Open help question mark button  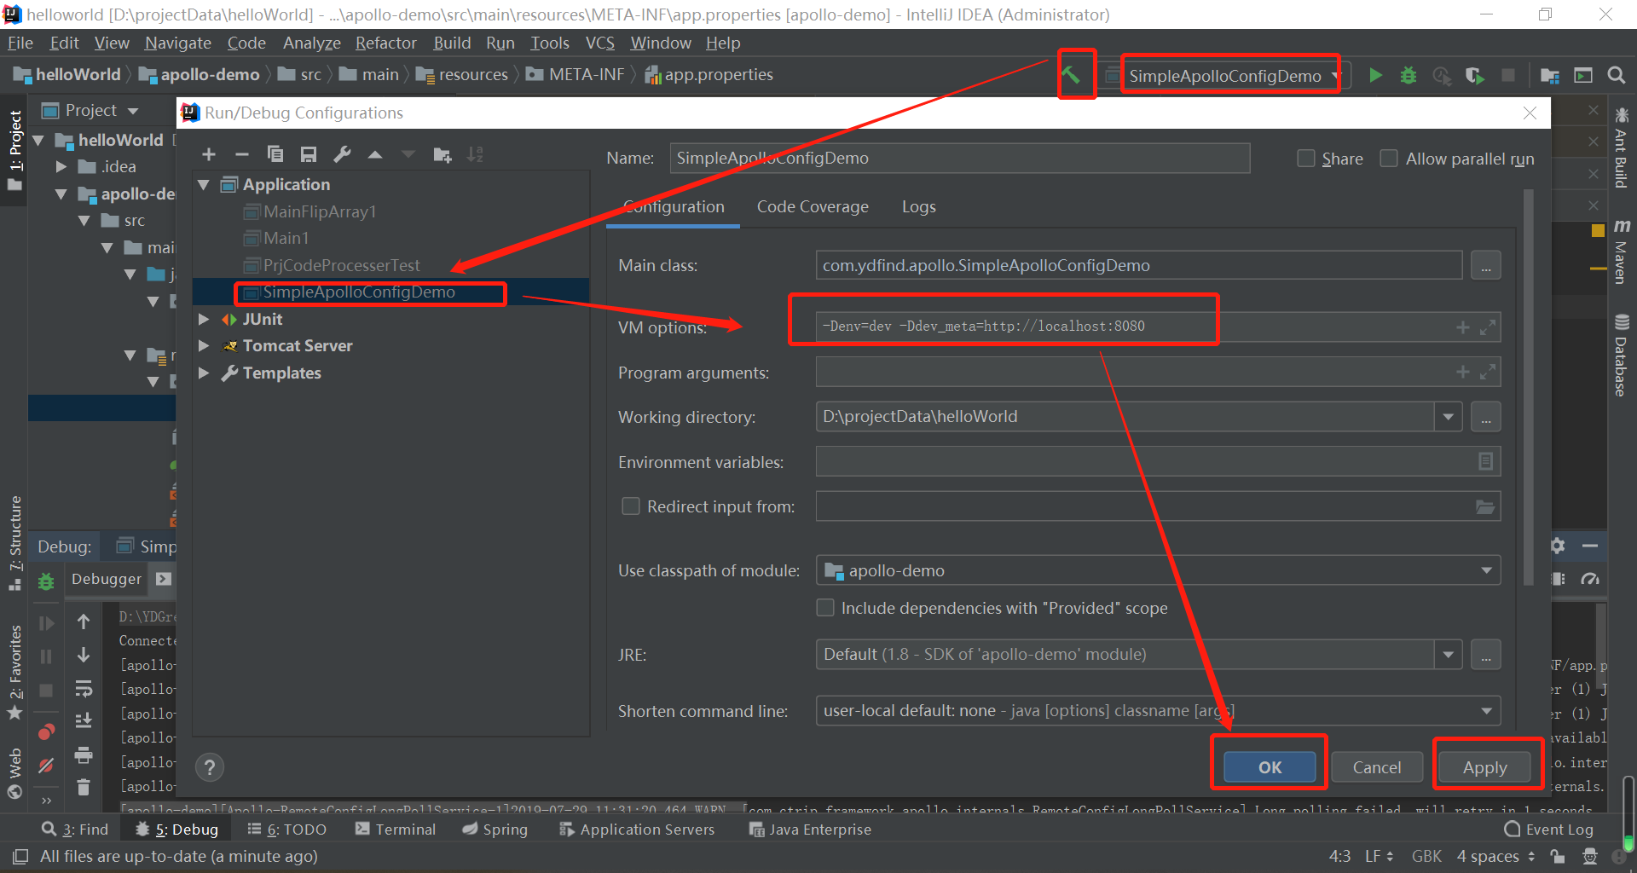[210, 767]
